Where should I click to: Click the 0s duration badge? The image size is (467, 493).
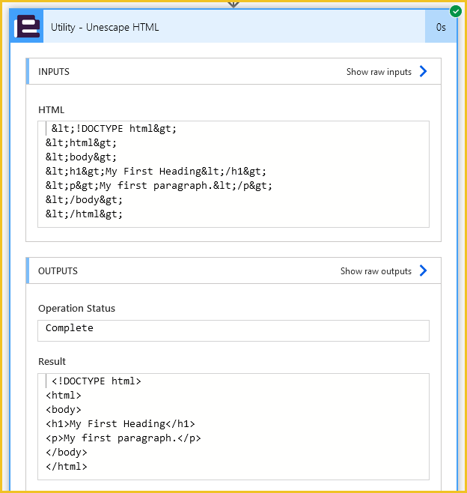[x=441, y=27]
